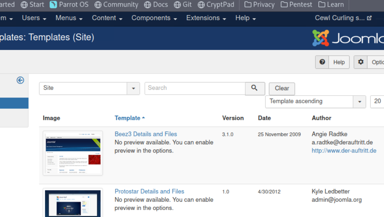Click the Joomla logo
This screenshot has height=217, width=384.
click(x=348, y=38)
